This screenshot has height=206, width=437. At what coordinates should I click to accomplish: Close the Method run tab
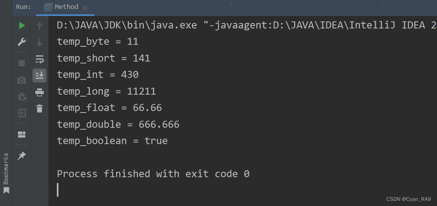[x=85, y=8]
